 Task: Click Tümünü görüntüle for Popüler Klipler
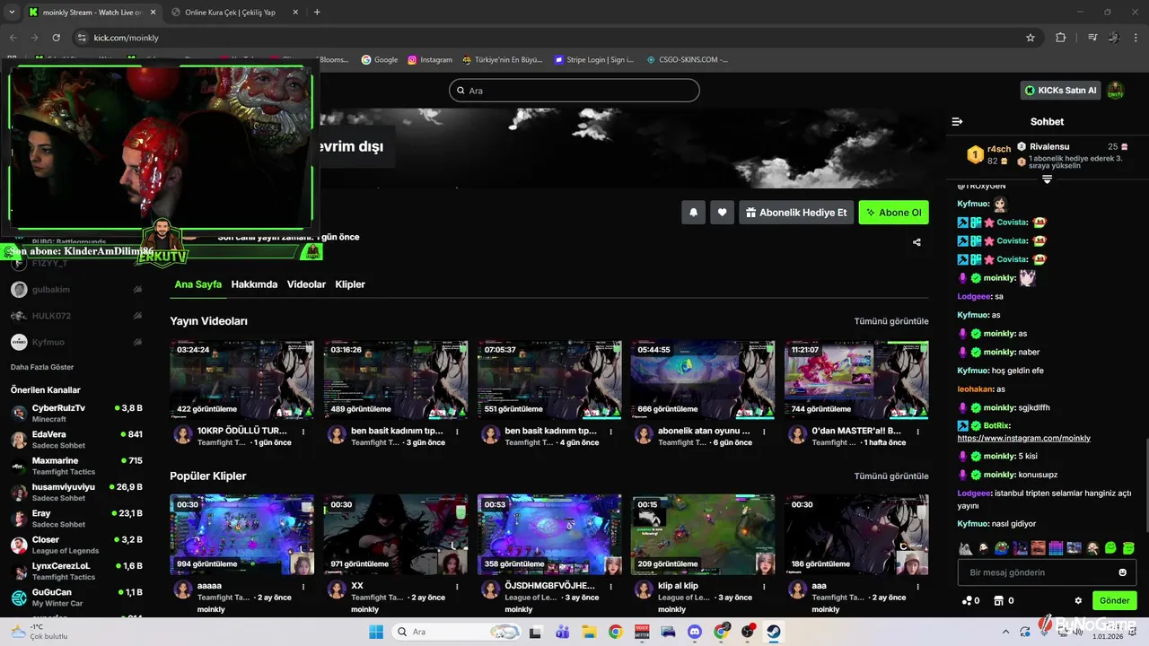891,476
